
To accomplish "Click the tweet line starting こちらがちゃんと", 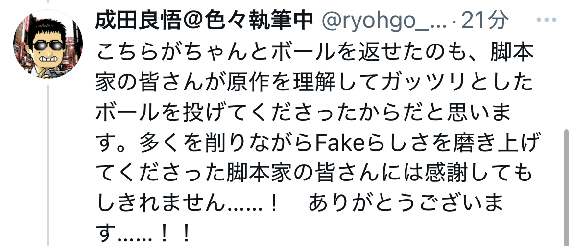I will (x=315, y=54).
